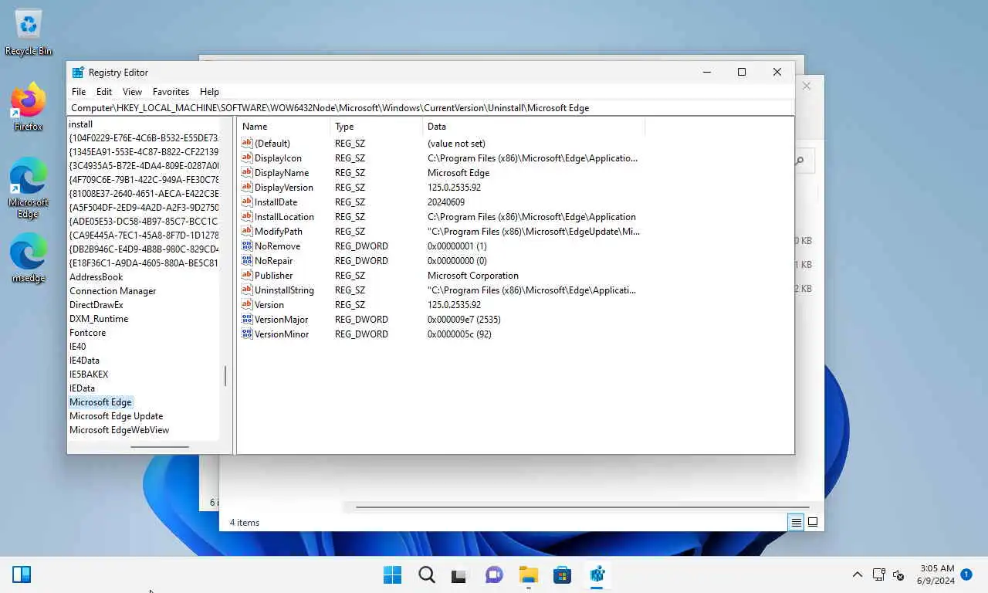This screenshot has height=593, width=988.
Task: Open the clock and date flyout
Action: pyautogui.click(x=936, y=574)
